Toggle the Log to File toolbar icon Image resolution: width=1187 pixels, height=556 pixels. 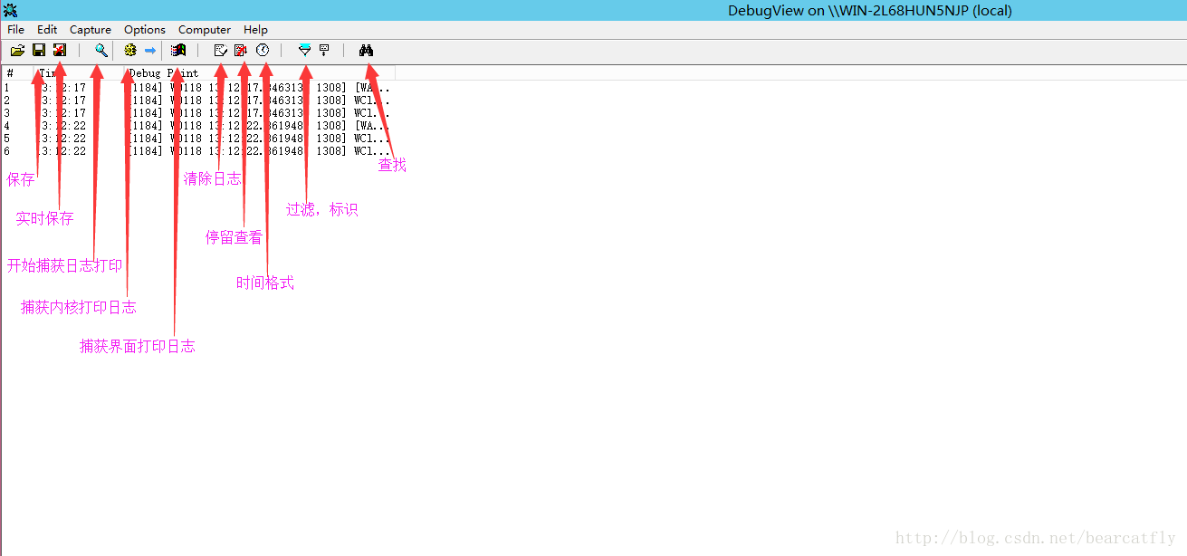coord(60,51)
